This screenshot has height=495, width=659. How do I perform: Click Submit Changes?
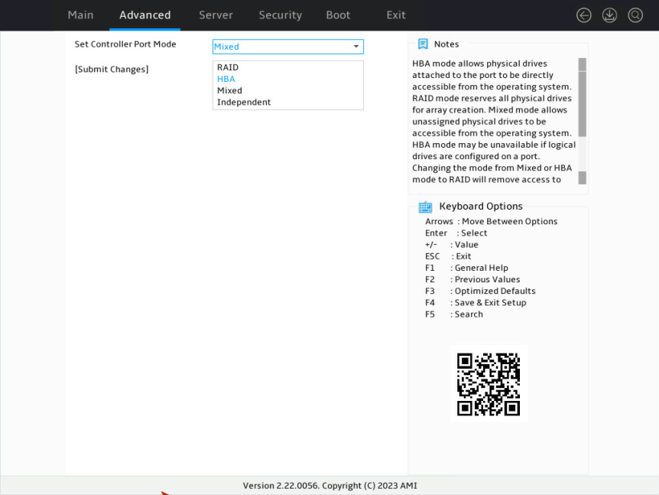[x=112, y=70]
